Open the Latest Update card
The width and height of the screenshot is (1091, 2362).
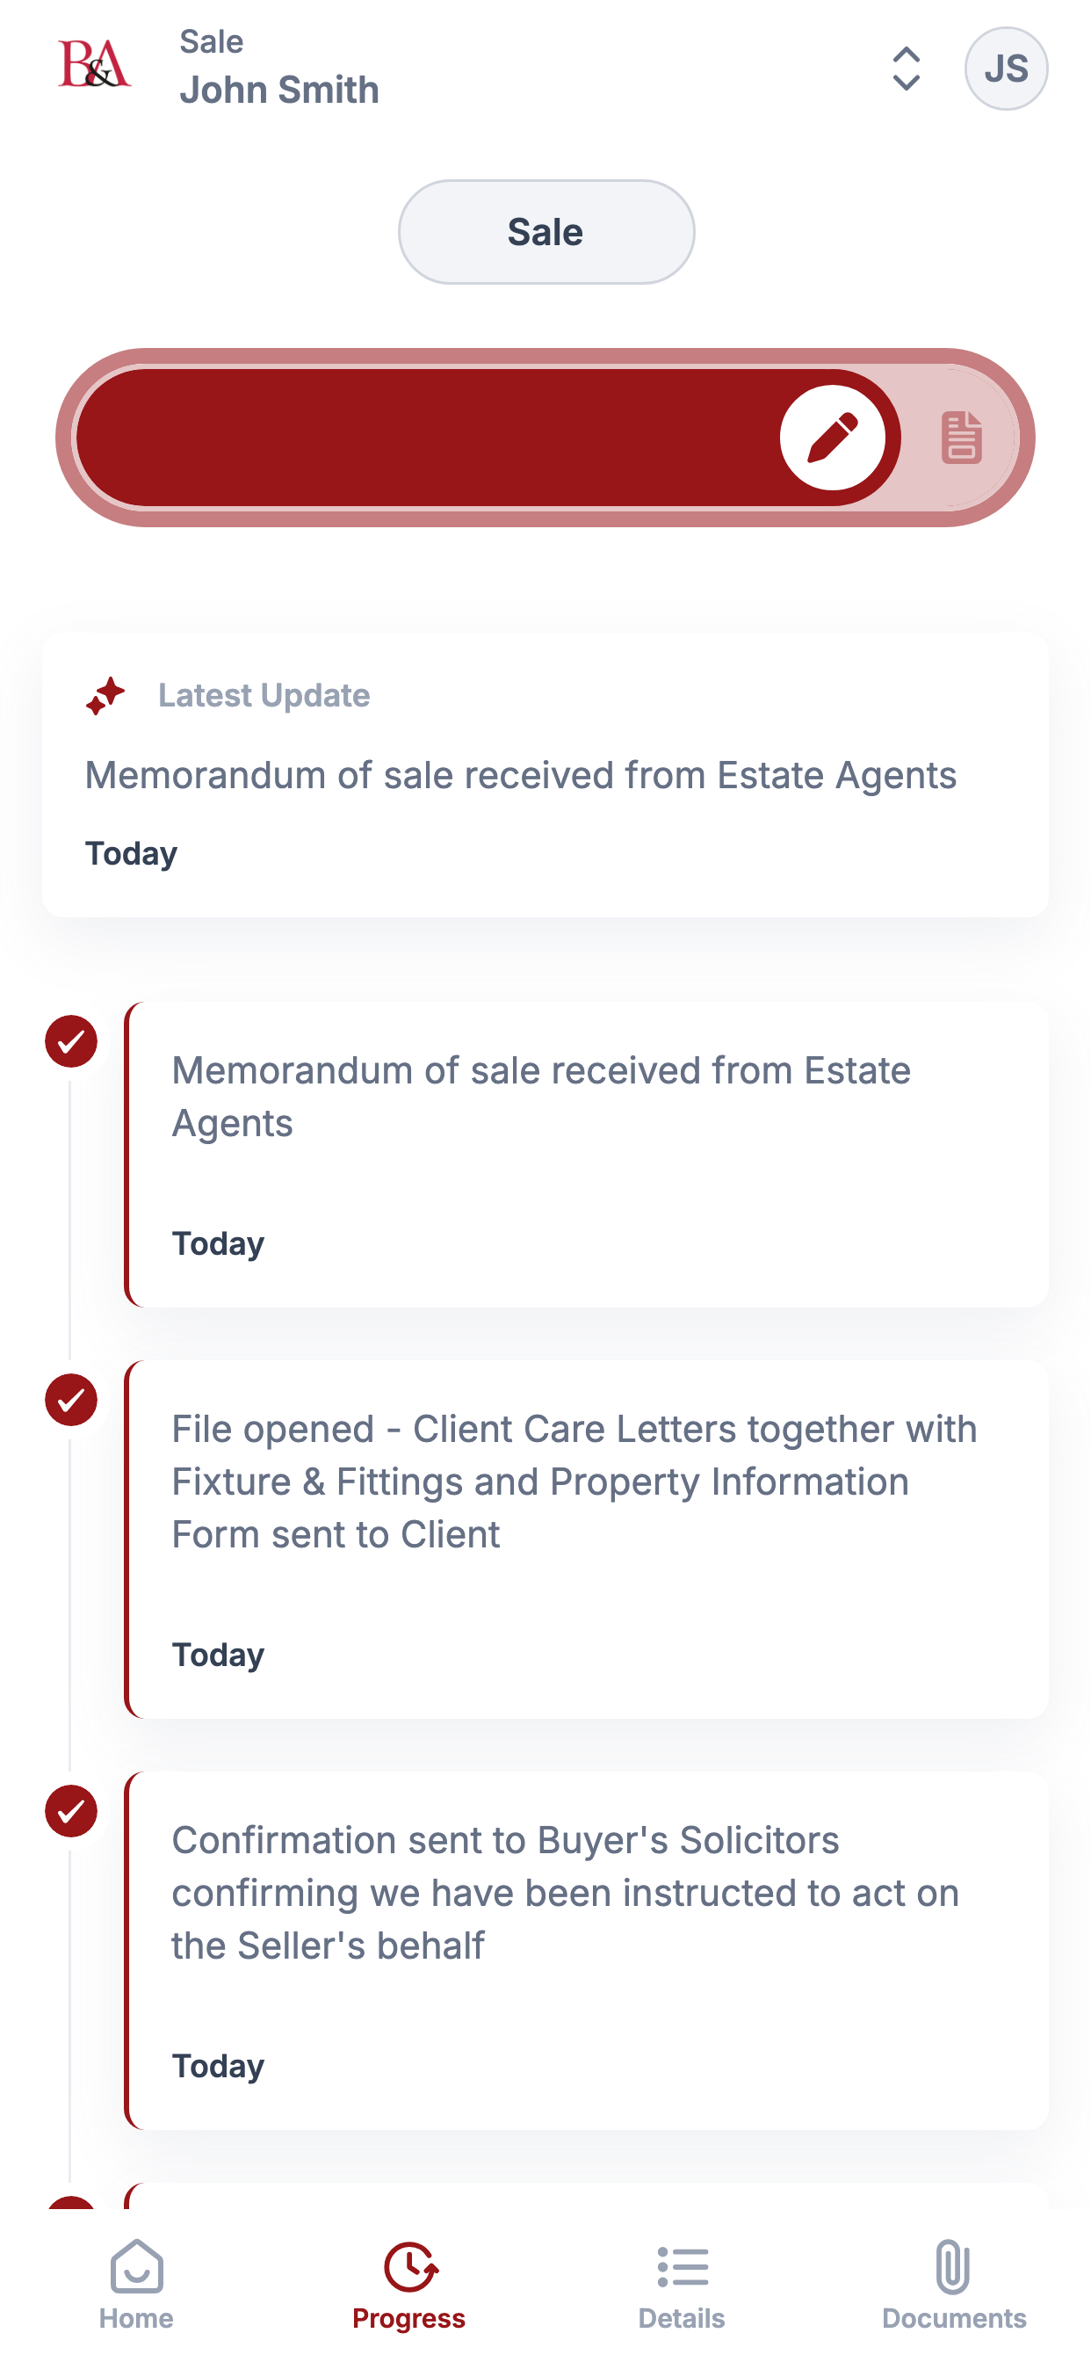[545, 775]
